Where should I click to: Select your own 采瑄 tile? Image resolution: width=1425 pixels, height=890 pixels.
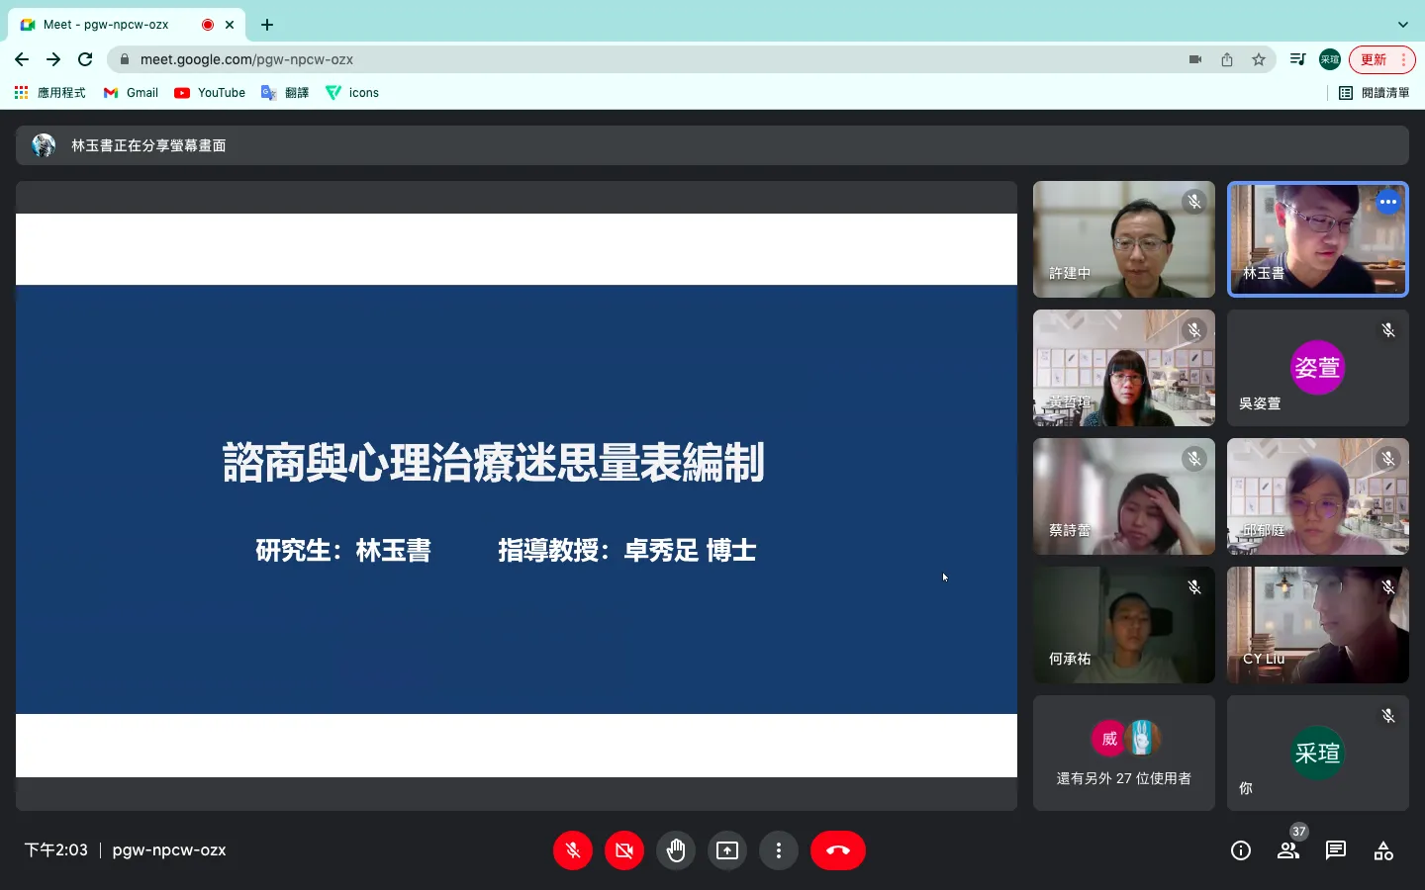pos(1318,754)
